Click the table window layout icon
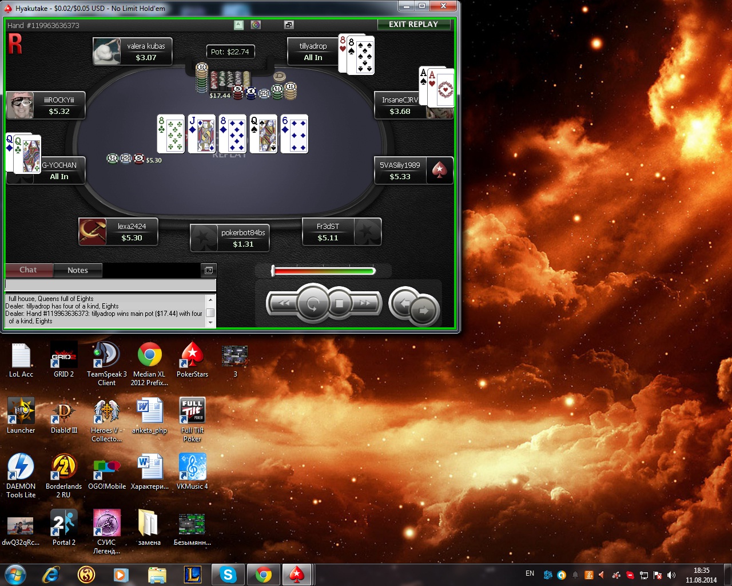 pos(289,25)
